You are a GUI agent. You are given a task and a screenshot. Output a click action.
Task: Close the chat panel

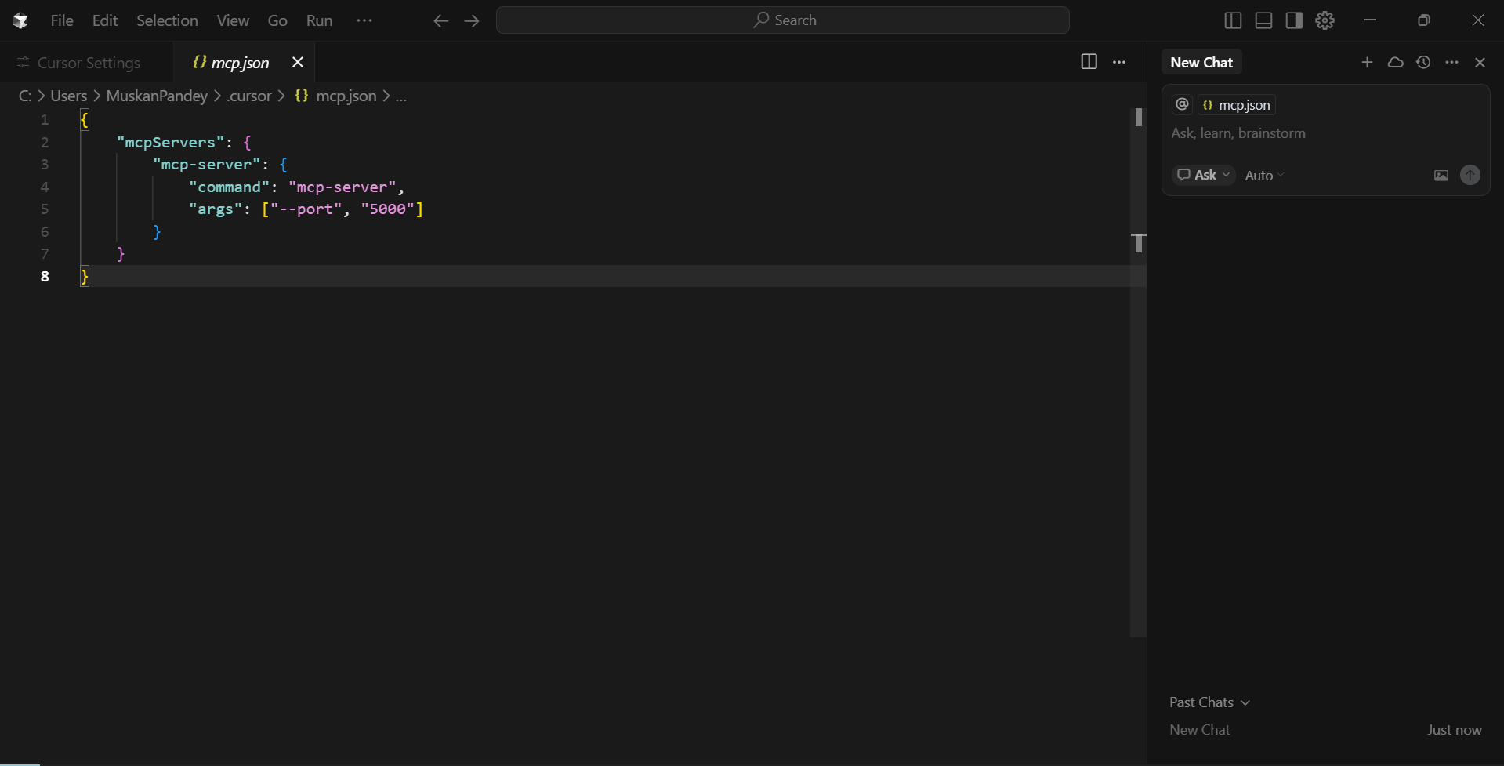coord(1480,62)
